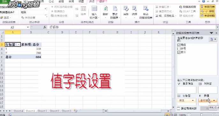Click the active field name box (班级)
The height and width of the screenshot is (116, 219).
click(32, 12)
